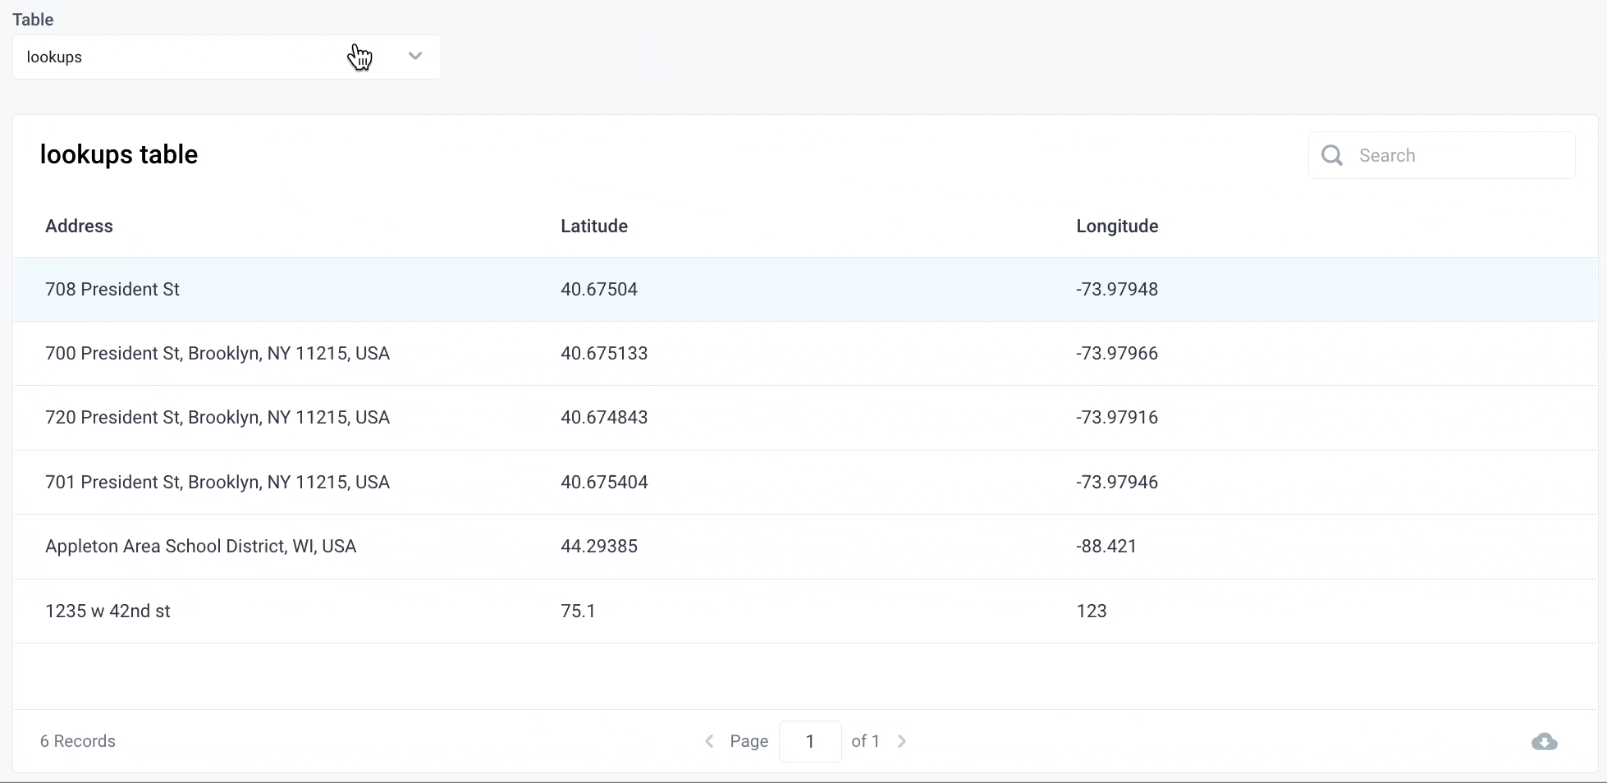This screenshot has height=783, width=1607.
Task: Open the lookups table selector
Action: [189, 57]
